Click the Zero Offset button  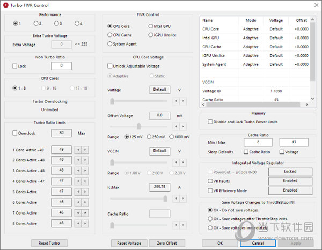tap(167, 243)
